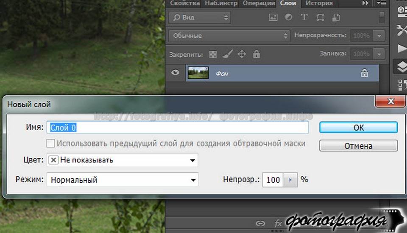The image size is (407, 233).
Task: Click the adjustment layer filter icon
Action: click(x=288, y=17)
